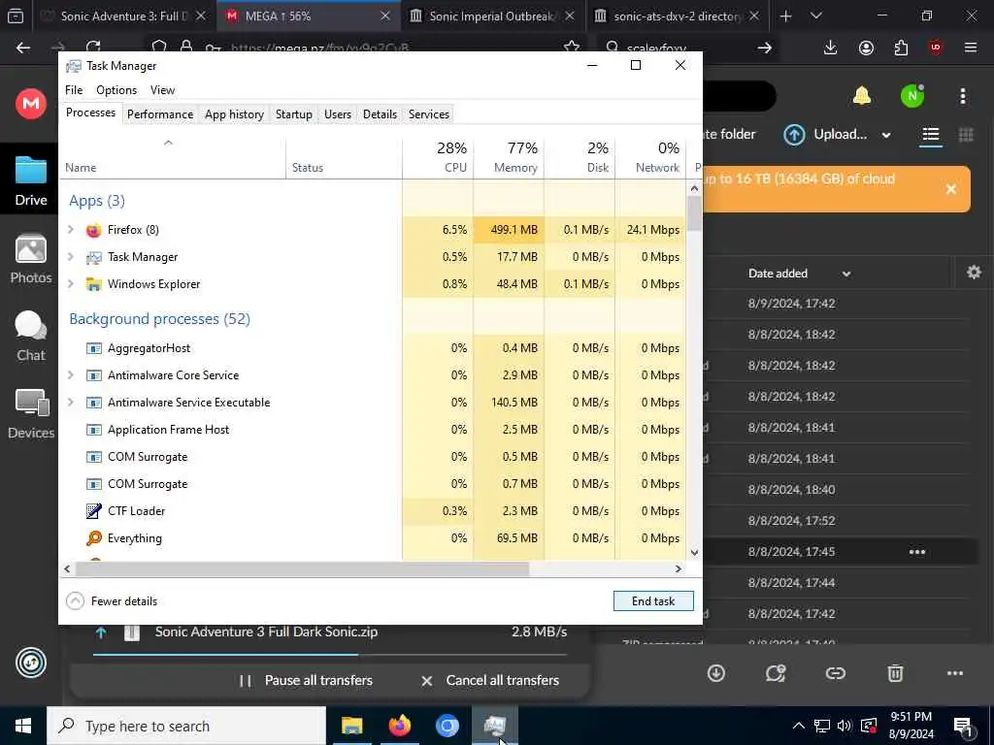Image resolution: width=994 pixels, height=745 pixels.
Task: Expand the Task Manager process row
Action: pos(70,256)
